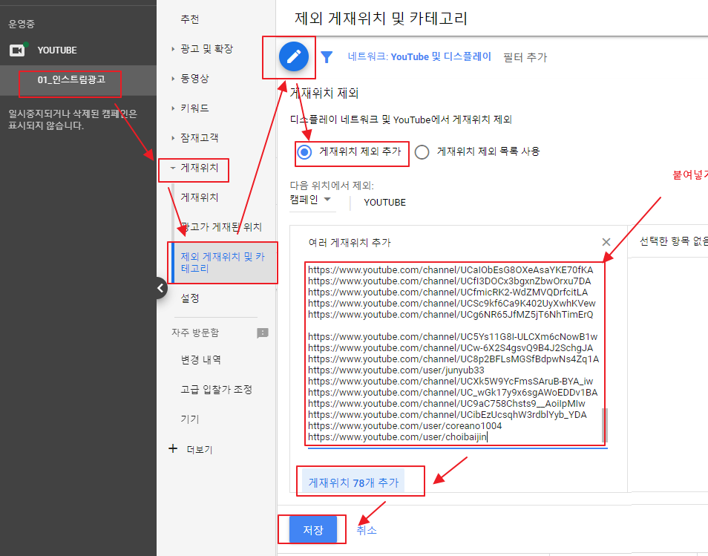Image resolution: width=708 pixels, height=556 pixels.
Task: Open 기기 page
Action: pyautogui.click(x=190, y=419)
